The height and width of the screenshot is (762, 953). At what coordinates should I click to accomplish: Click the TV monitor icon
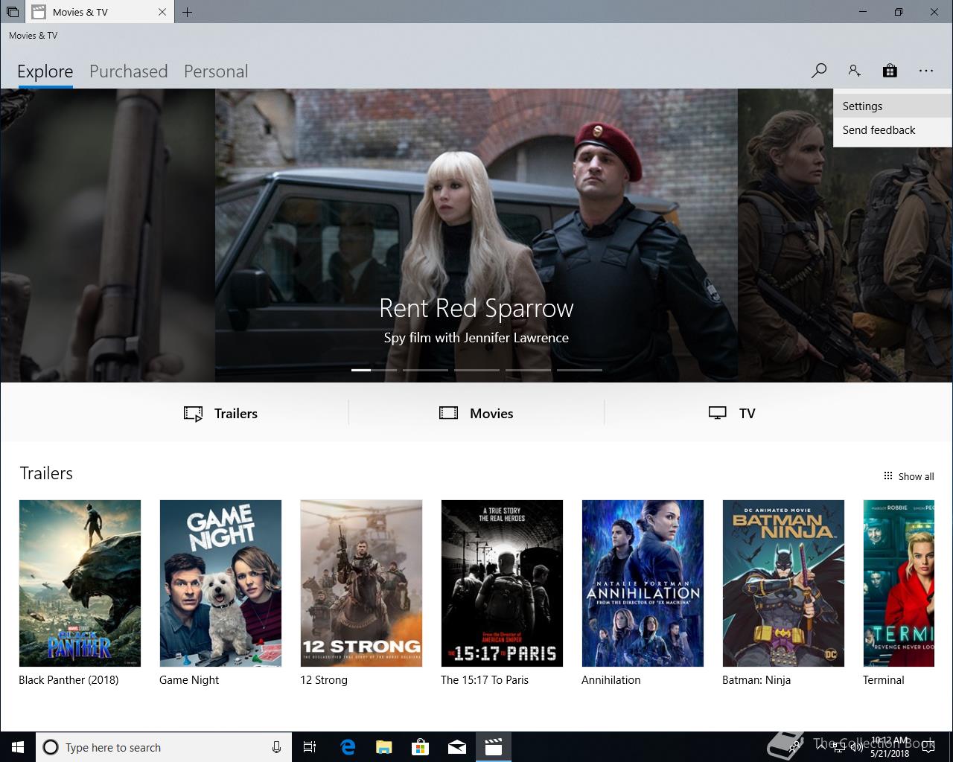click(717, 413)
